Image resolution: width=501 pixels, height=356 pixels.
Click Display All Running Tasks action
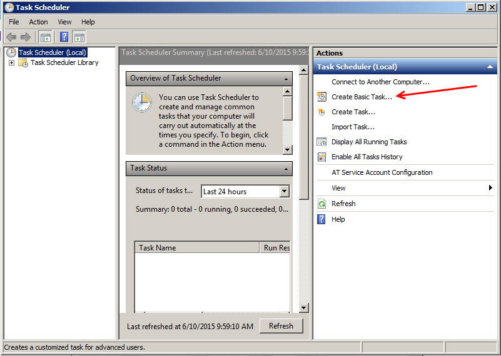point(369,142)
